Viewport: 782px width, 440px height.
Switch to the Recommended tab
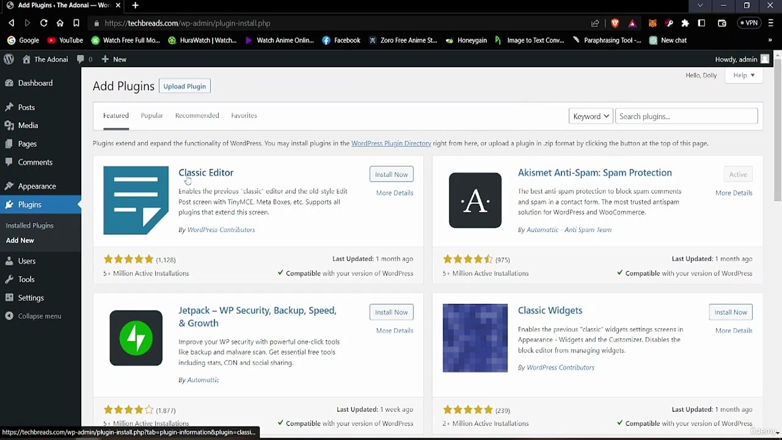tap(197, 116)
